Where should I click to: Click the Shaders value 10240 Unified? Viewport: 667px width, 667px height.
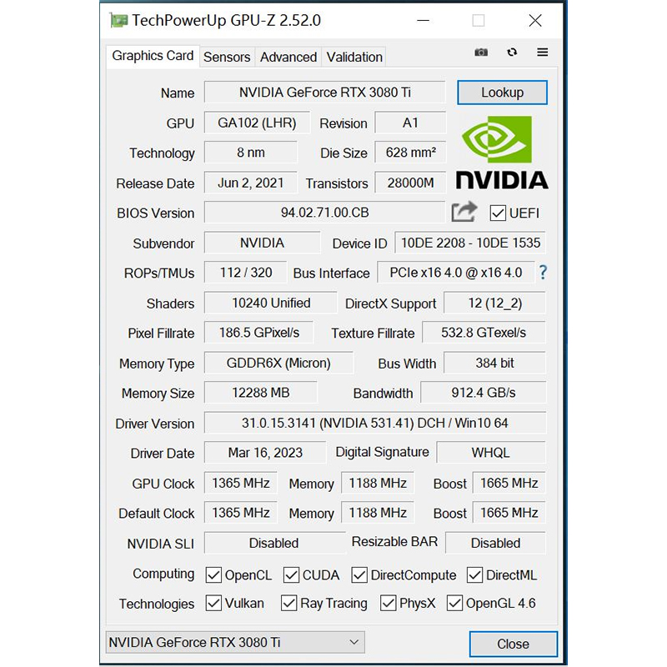point(270,303)
